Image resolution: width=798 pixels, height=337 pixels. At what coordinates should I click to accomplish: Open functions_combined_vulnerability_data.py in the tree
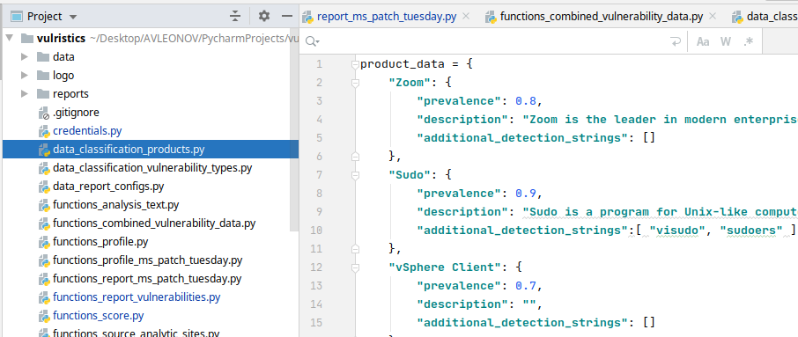[x=153, y=223]
